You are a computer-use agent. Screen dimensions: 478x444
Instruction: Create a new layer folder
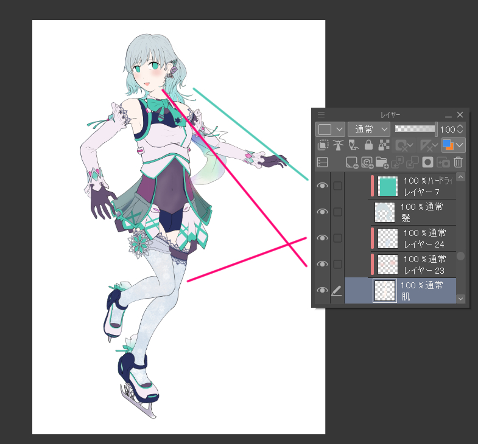[x=382, y=162]
